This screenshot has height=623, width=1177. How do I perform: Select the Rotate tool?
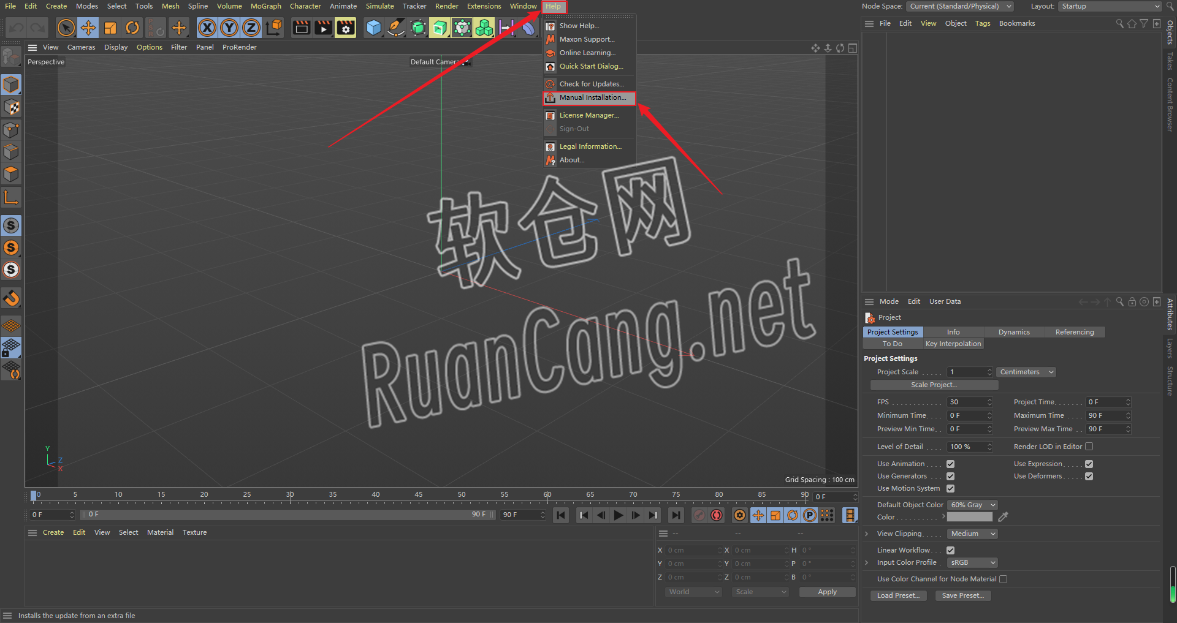click(x=132, y=28)
